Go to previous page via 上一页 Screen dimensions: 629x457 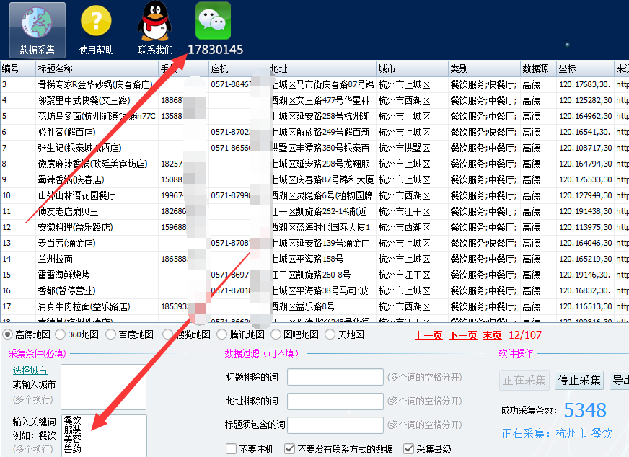428,335
